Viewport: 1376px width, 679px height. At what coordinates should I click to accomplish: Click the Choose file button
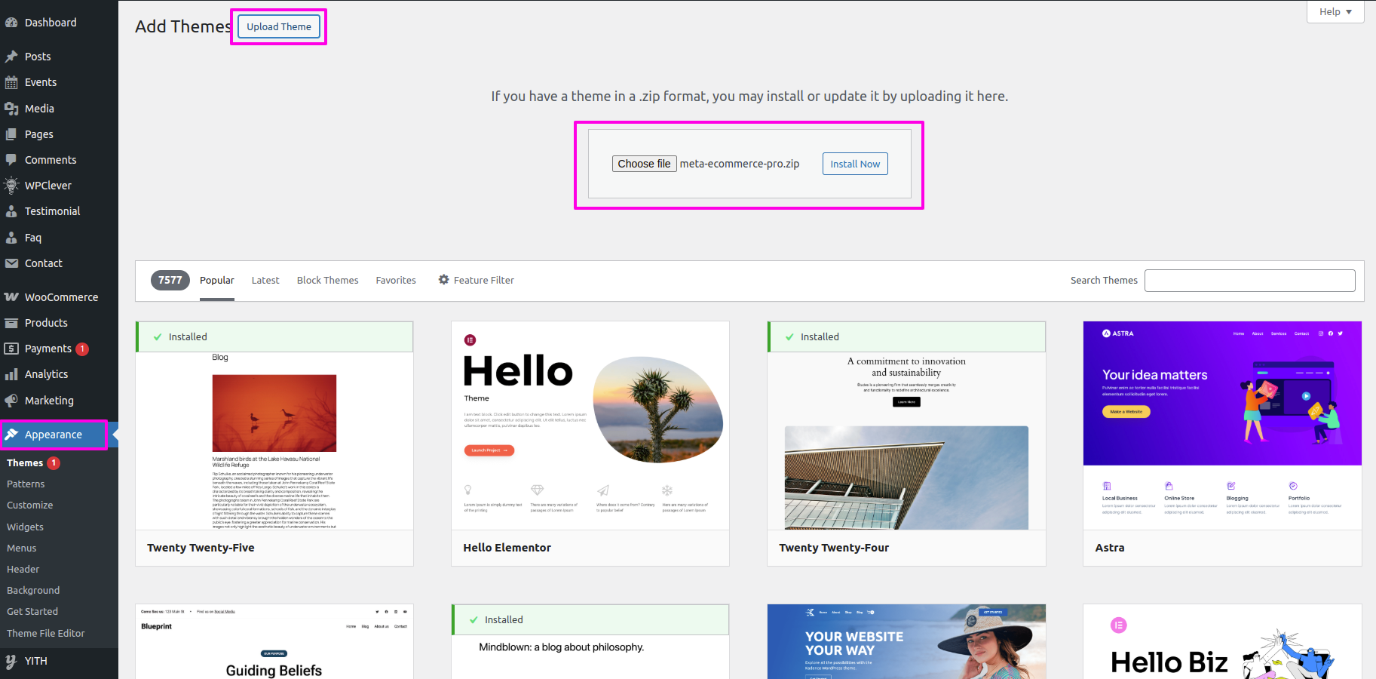click(644, 164)
